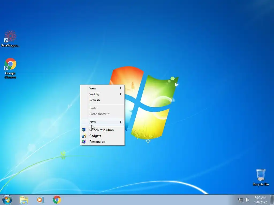
Task: Choose View in the context menu
Action: [x=102, y=88]
